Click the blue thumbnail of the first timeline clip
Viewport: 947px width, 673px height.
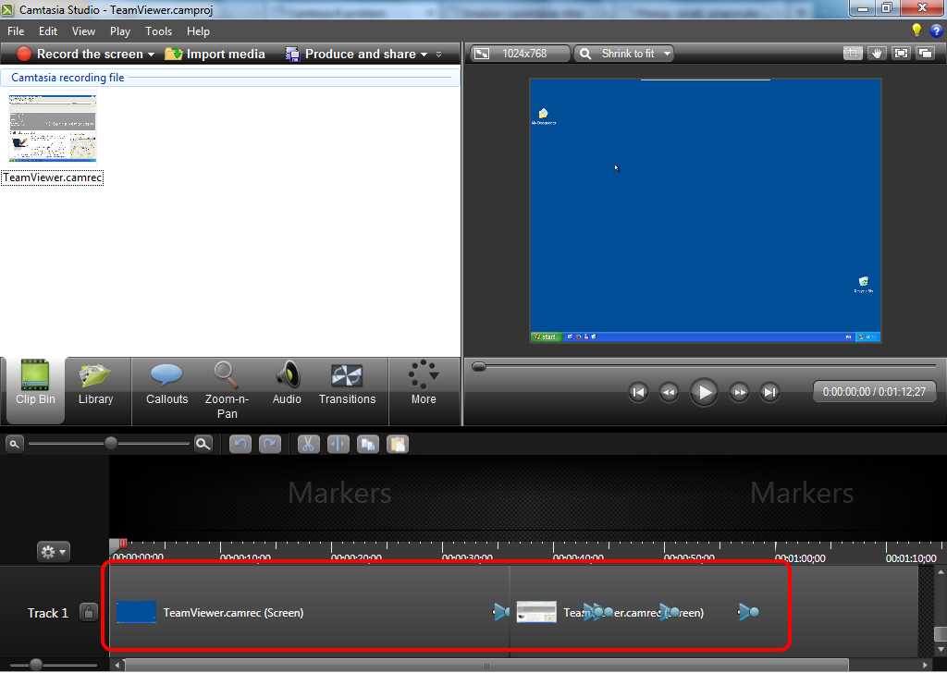136,612
